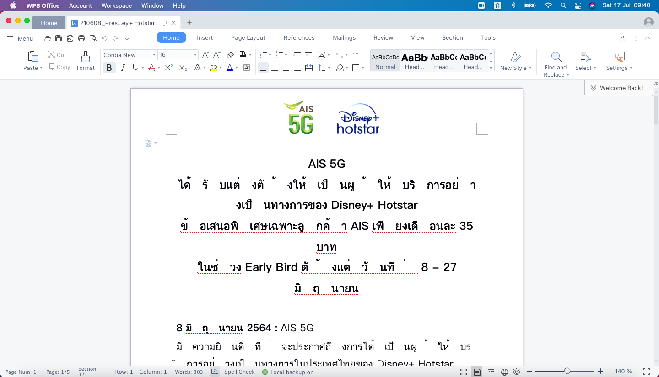Open a file with the folder icon
The height and width of the screenshot is (377, 659).
(x=47, y=38)
